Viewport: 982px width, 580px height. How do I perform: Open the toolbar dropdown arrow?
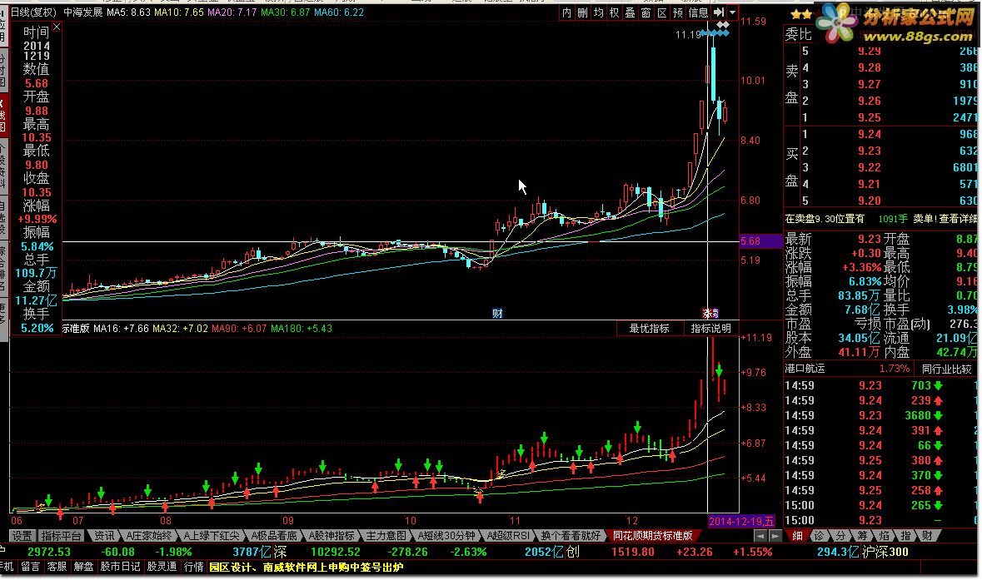point(732,12)
